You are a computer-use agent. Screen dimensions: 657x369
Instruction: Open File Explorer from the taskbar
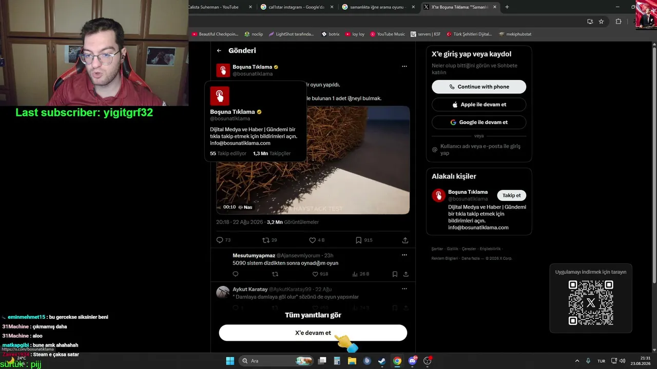tap(352, 361)
